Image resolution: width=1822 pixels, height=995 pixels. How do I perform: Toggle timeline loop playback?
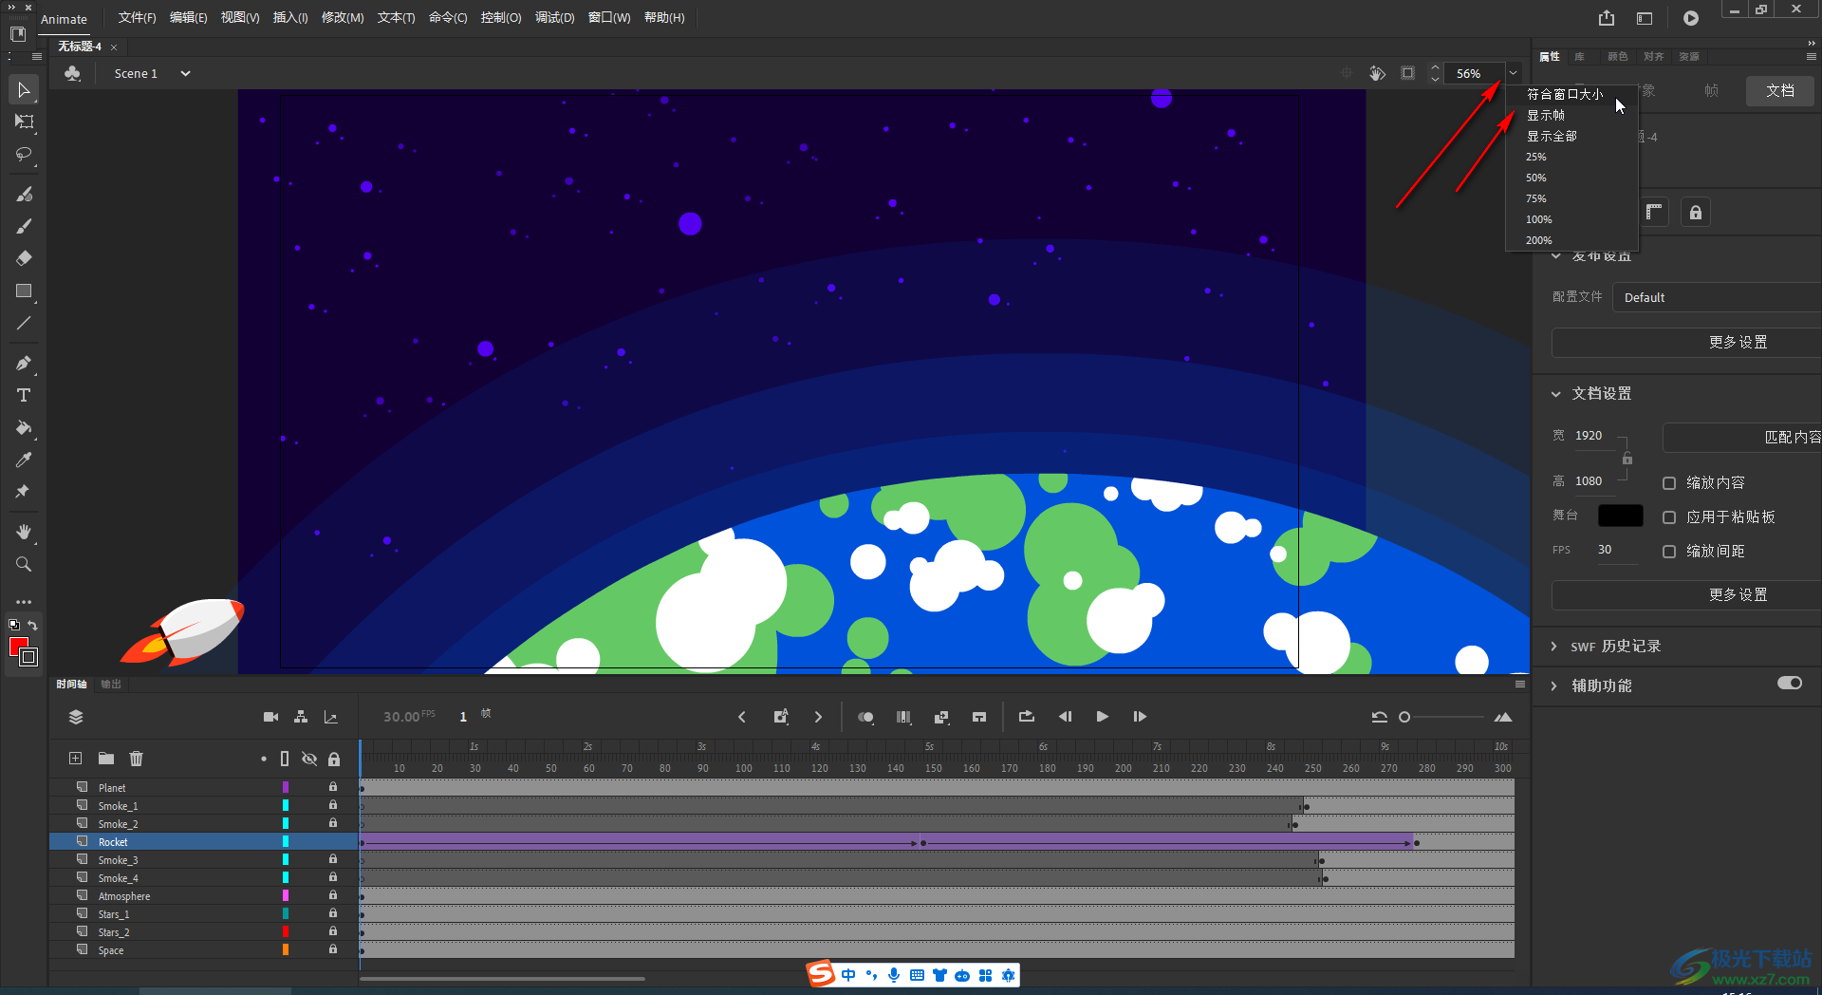(x=1026, y=717)
